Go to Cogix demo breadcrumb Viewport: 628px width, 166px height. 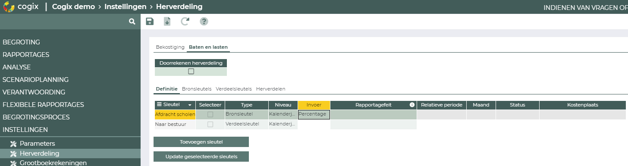(x=73, y=7)
